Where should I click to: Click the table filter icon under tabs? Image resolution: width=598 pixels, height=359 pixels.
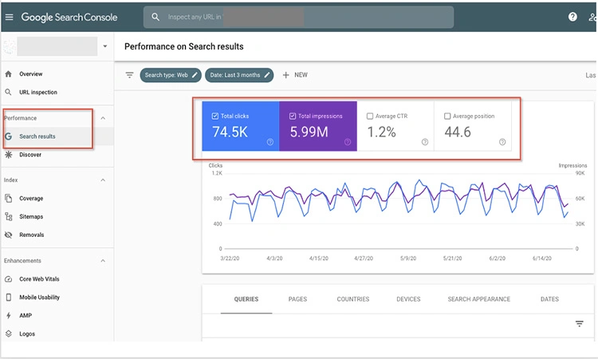pyautogui.click(x=580, y=324)
